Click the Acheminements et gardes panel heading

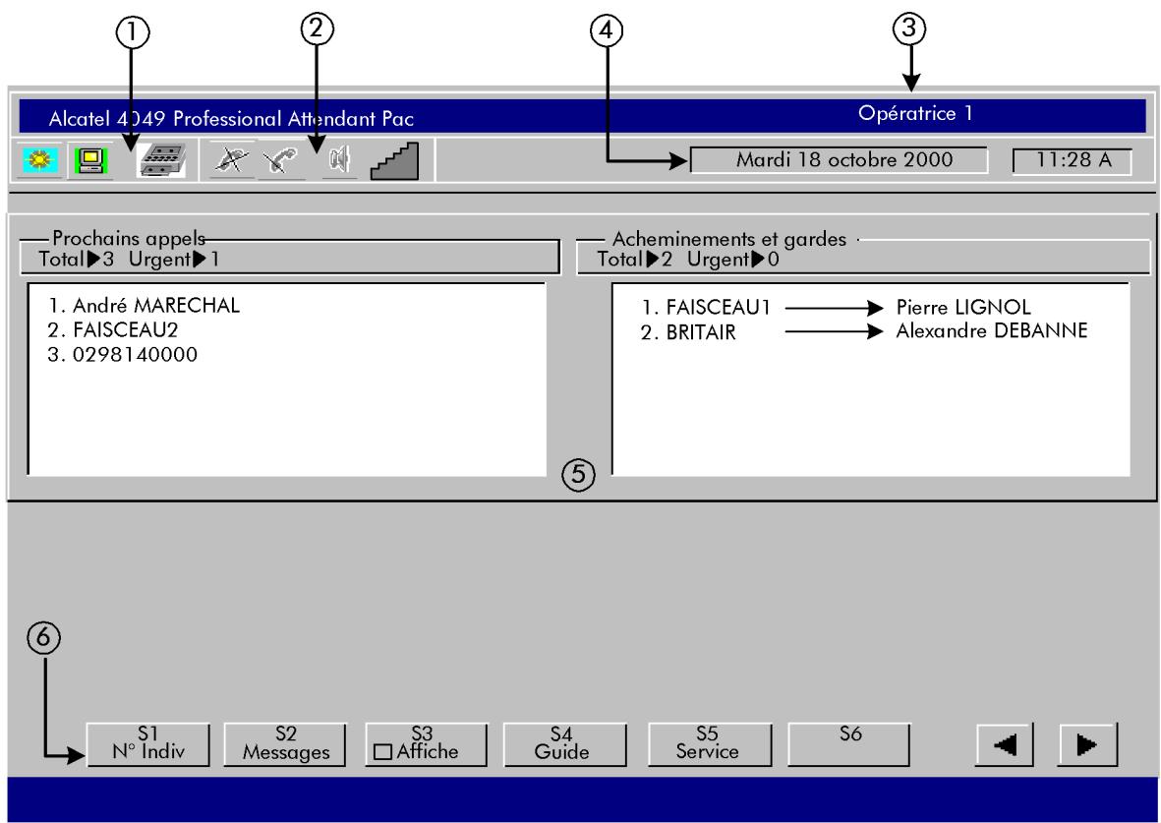(x=729, y=239)
